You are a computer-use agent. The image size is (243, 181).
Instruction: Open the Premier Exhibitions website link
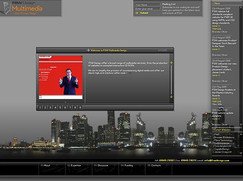click(x=224, y=137)
